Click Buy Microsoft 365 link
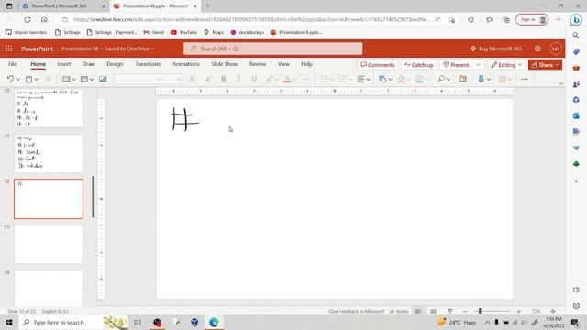This screenshot has height=330, width=587. [x=496, y=49]
